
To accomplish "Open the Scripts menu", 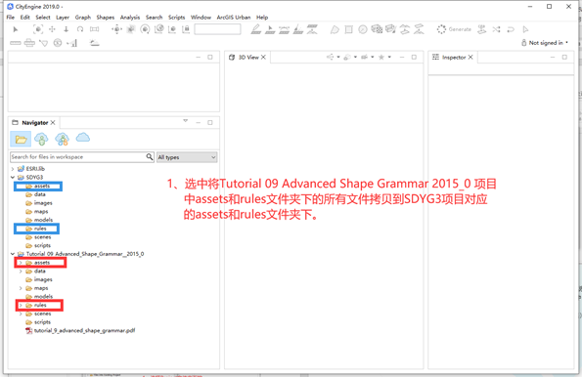I will click(x=176, y=18).
